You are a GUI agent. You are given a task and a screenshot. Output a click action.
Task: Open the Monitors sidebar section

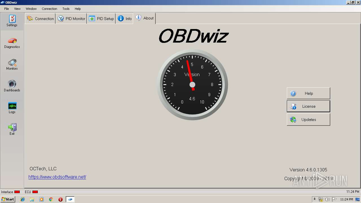point(12,65)
